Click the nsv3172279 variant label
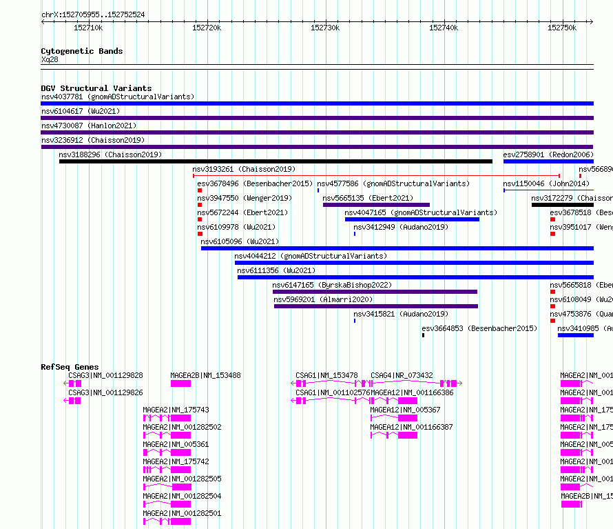This screenshot has height=529, width=613. (572, 198)
